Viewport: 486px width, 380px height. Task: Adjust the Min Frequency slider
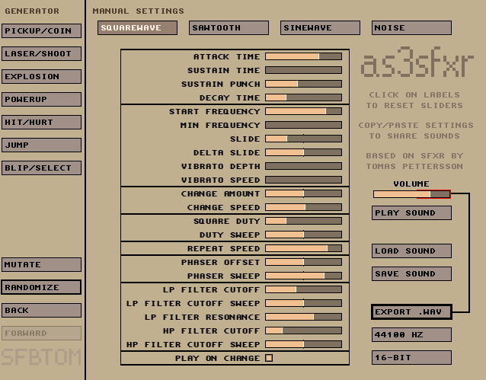tap(304, 125)
